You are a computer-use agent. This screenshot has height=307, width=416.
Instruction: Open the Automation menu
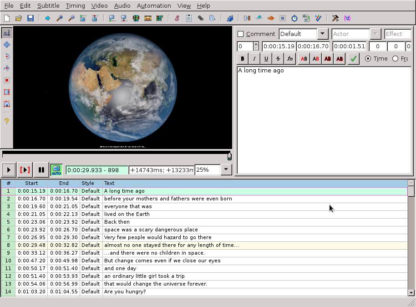(x=154, y=5)
